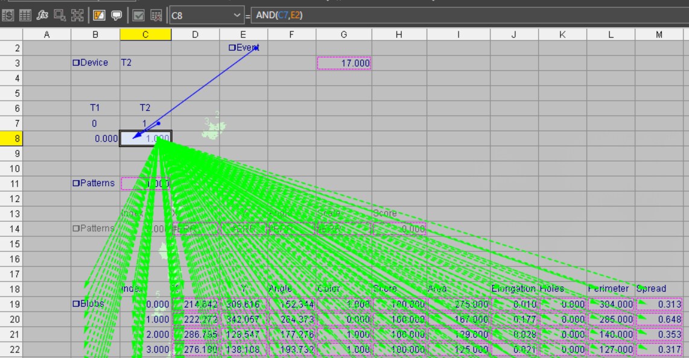Click the Elongation header cell
The image size is (689, 358).
tap(514, 289)
